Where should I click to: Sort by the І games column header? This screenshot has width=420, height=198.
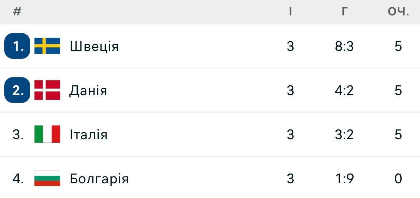click(x=290, y=12)
